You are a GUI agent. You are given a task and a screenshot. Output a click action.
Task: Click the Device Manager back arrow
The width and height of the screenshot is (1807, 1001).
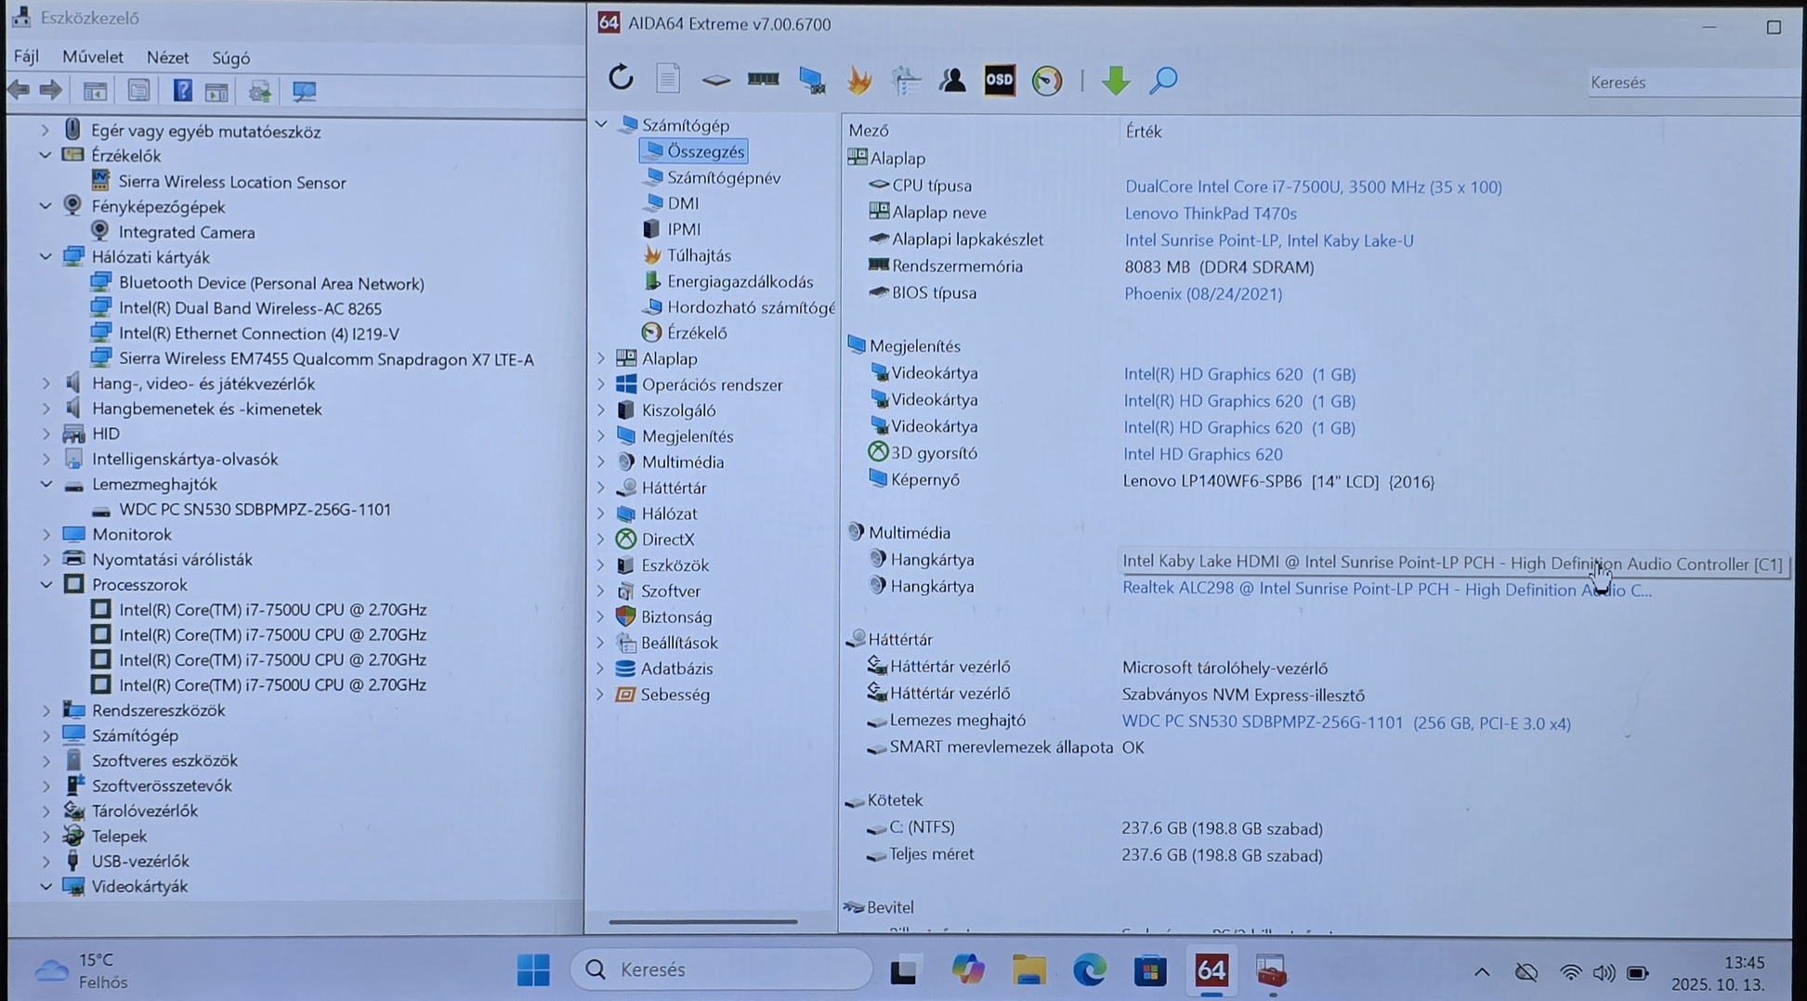point(19,90)
